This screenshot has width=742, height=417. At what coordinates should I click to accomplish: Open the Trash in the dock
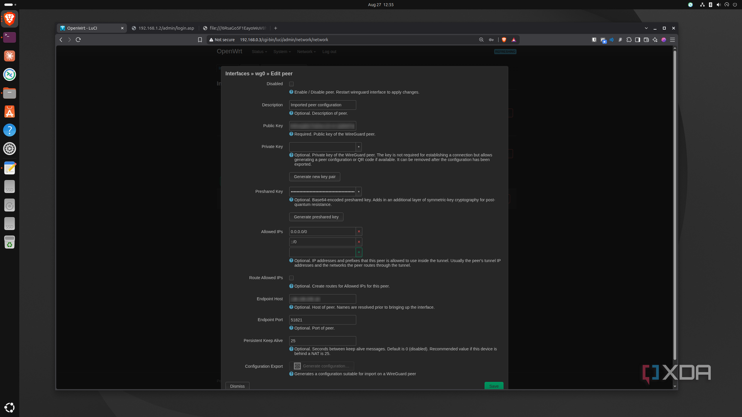pos(9,242)
